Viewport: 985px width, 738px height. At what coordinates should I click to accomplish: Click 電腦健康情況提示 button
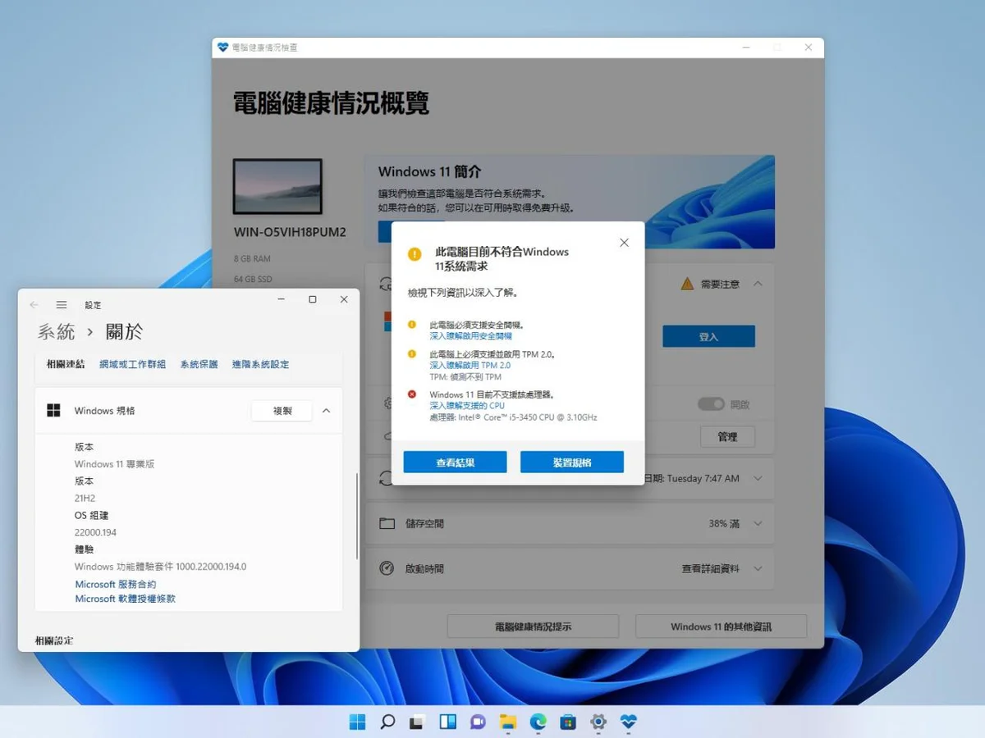(533, 626)
